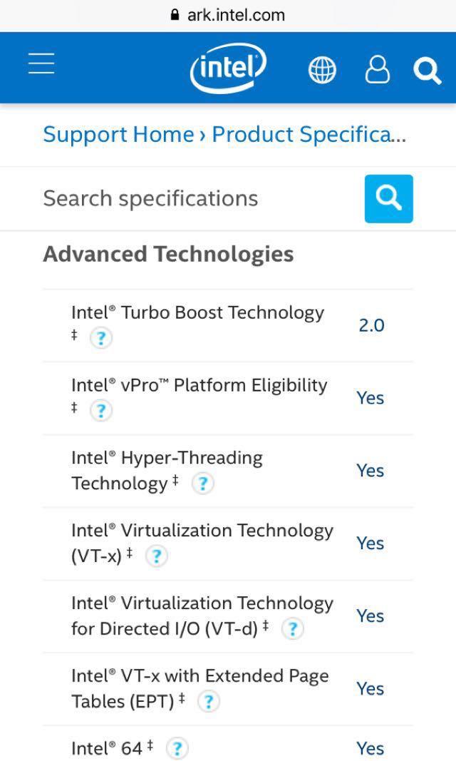This screenshot has height=761, width=456.
Task: Show help for Turbo Boost Technology
Action: (100, 338)
